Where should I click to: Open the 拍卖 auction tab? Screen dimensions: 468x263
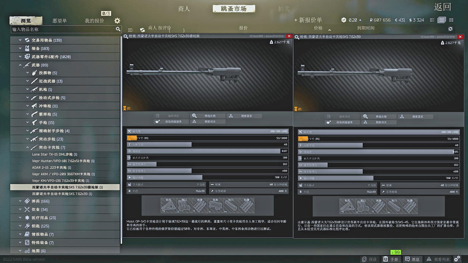coord(284,9)
